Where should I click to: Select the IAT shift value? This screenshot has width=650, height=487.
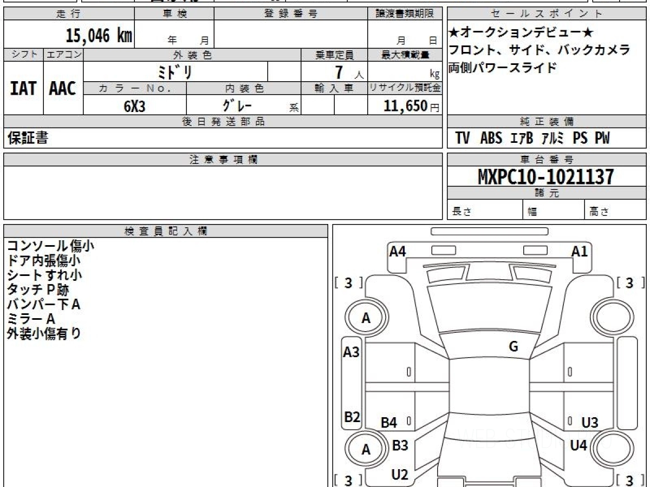[23, 88]
